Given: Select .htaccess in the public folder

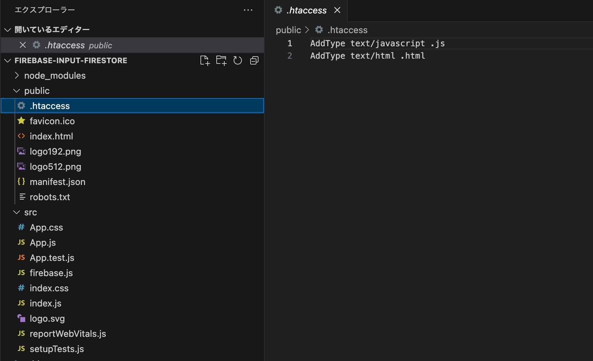Looking at the screenshot, I should pyautogui.click(x=132, y=106).
